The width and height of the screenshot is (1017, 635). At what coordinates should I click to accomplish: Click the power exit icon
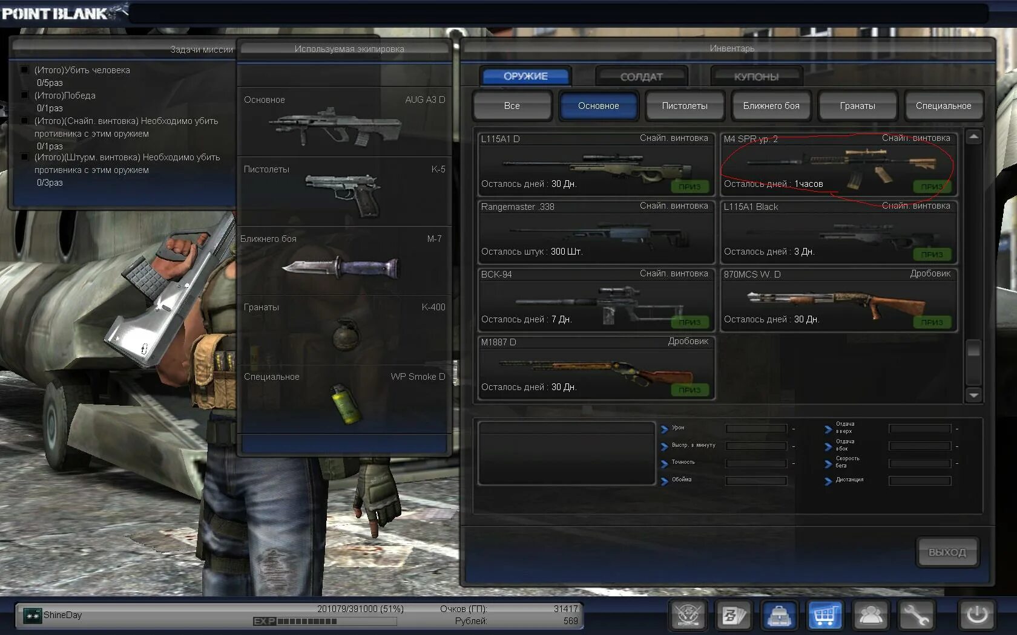pos(976,616)
